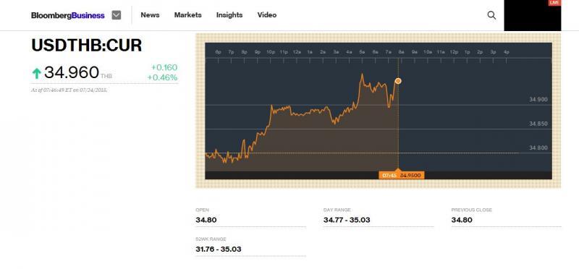Image resolution: width=579 pixels, height=269 pixels.
Task: Click the search magnifier icon
Action: (491, 15)
